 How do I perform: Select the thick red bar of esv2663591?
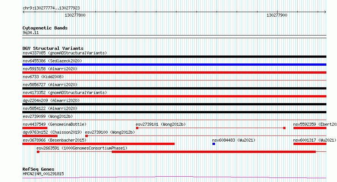[214, 152]
